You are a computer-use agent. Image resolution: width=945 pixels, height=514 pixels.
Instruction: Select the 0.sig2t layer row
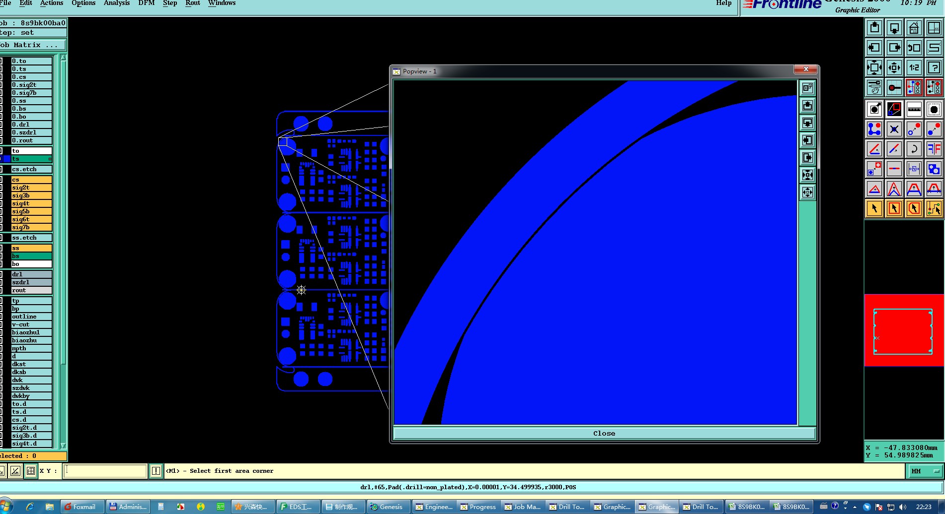point(31,85)
